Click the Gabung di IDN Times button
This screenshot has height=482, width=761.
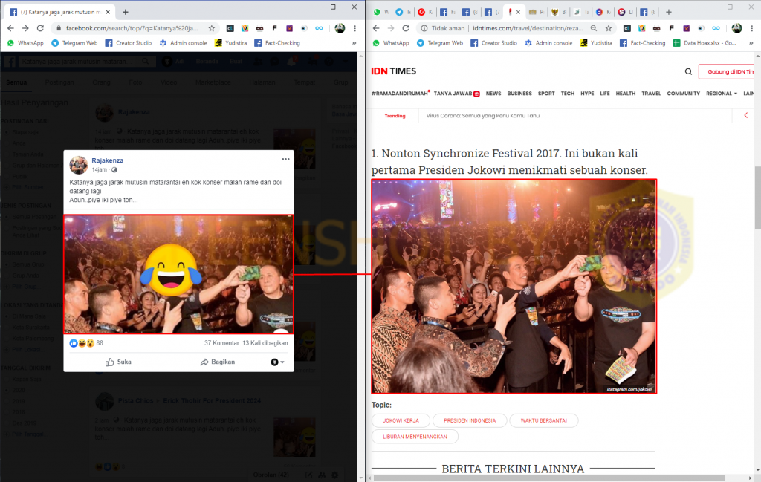click(x=728, y=71)
